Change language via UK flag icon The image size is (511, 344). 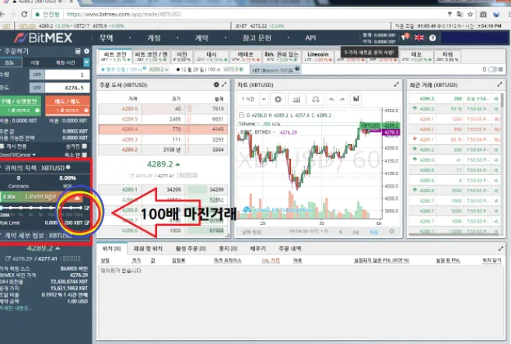[x=419, y=37]
